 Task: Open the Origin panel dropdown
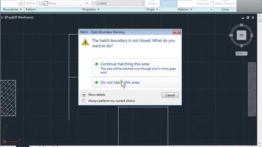coord(152,9)
